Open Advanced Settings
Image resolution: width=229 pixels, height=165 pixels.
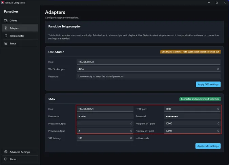click(20, 152)
